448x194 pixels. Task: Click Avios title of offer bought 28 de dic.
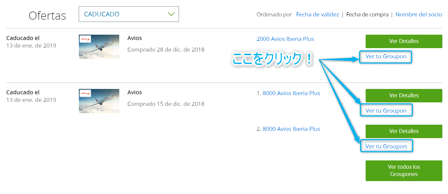[135, 38]
